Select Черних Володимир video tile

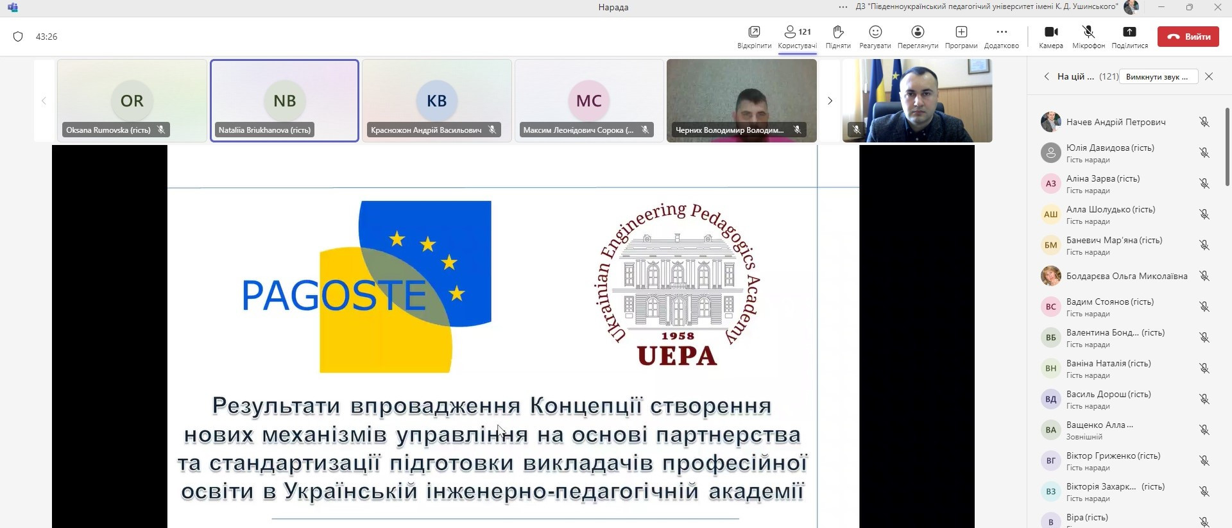[742, 101]
